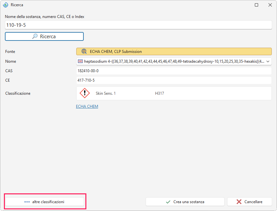This screenshot has width=277, height=211.
Task: Click the UK flag icon in Nome field
Action: point(80,61)
